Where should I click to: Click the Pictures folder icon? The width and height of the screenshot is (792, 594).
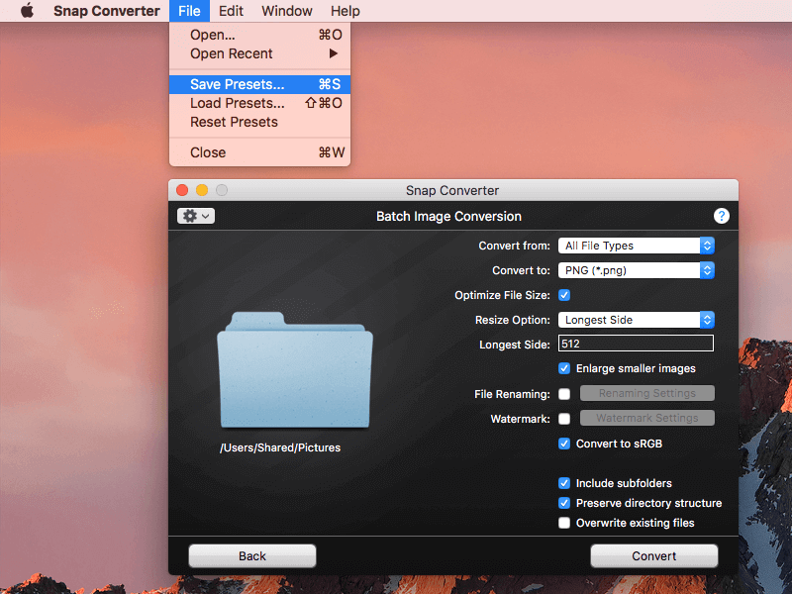tap(295, 370)
